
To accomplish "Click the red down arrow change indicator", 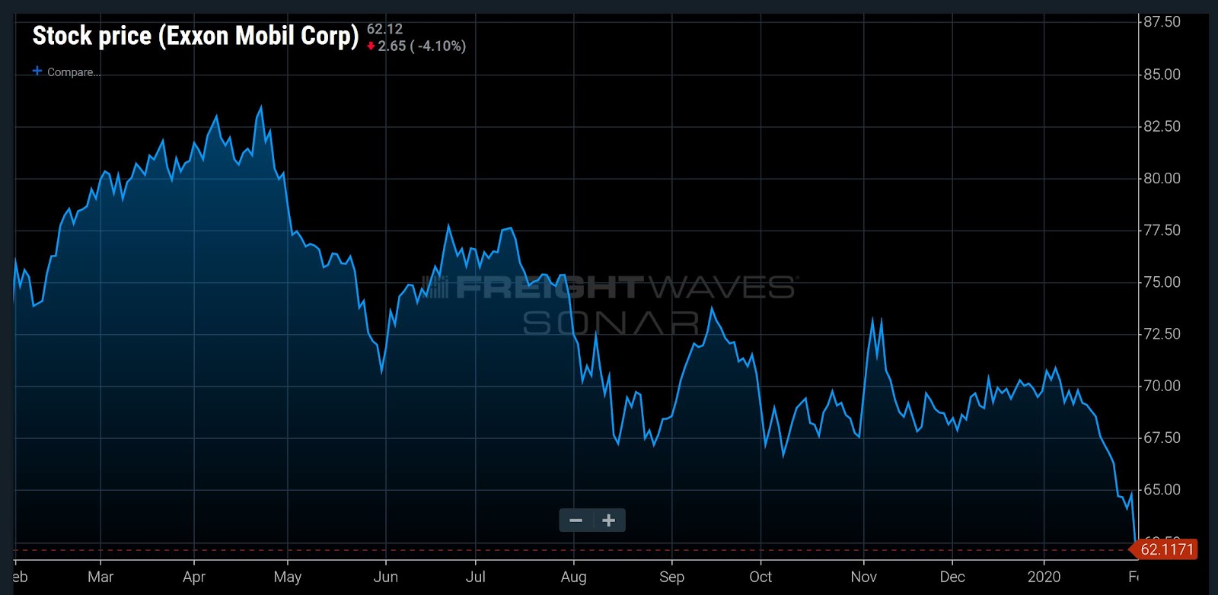I will pyautogui.click(x=371, y=46).
